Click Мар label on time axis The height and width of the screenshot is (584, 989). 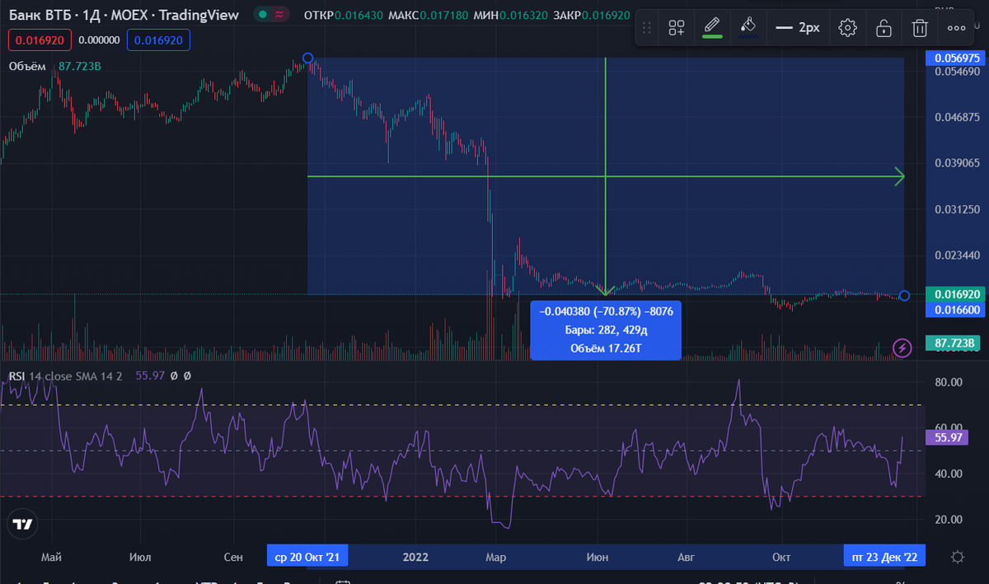pyautogui.click(x=495, y=558)
